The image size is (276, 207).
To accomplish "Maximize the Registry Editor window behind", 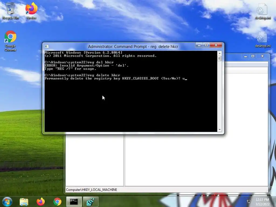I will click(x=253, y=56).
